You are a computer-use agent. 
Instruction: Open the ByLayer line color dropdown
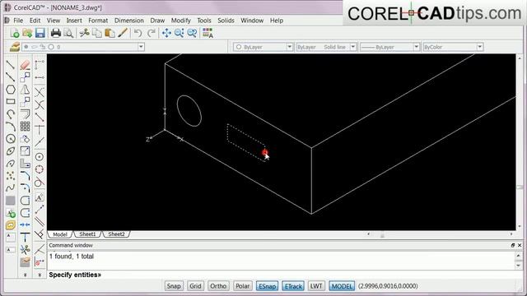(x=289, y=47)
